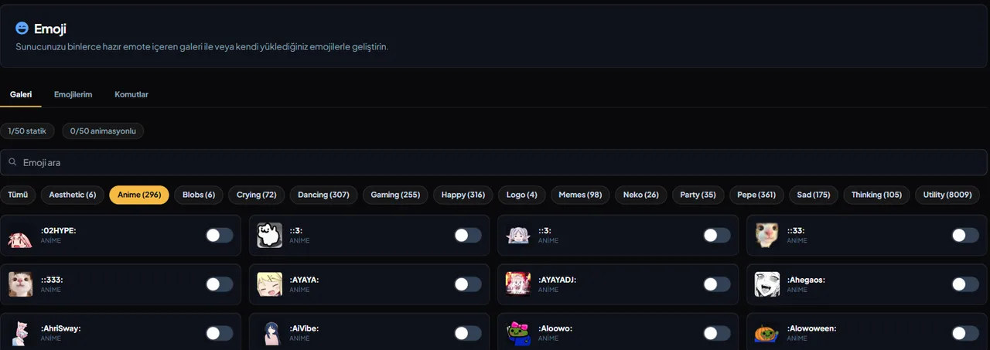Click the :AiVibe: emoji image
This screenshot has width=990, height=350.
coord(270,333)
